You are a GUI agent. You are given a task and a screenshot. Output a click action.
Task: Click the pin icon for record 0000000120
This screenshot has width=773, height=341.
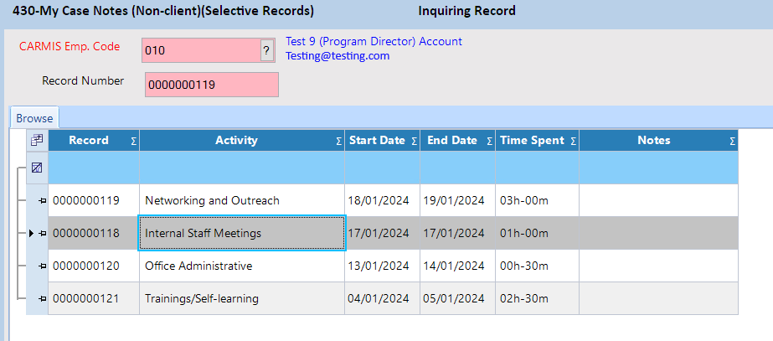click(42, 266)
